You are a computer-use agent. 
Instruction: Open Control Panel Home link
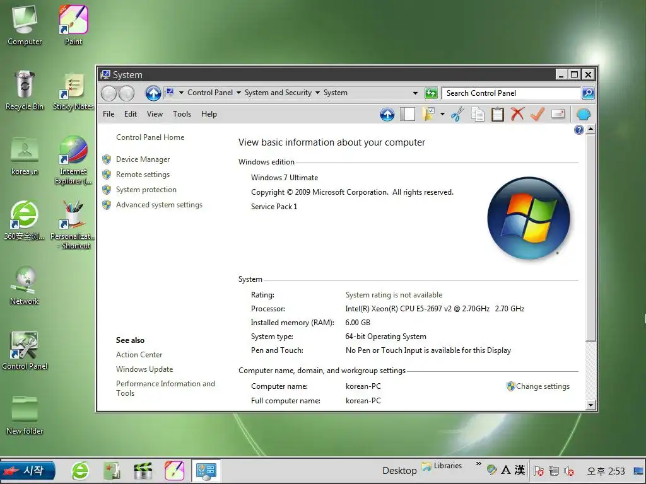coord(150,137)
